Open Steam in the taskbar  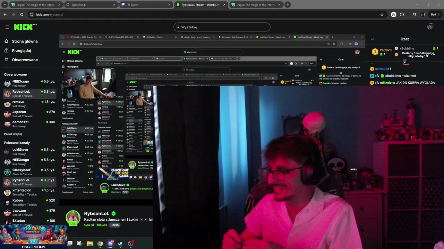pos(120,243)
